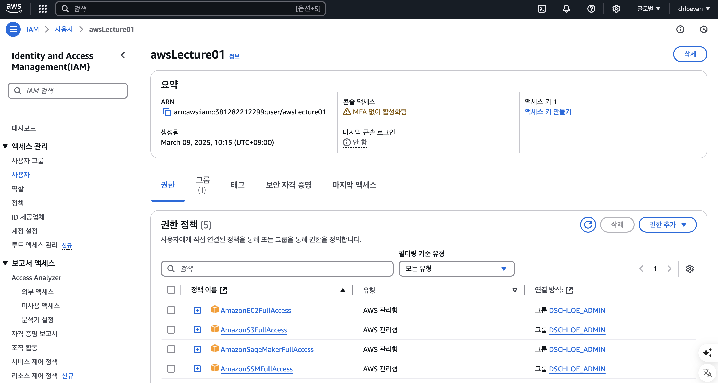
Task: Open 정책 in the sidebar
Action: tap(18, 203)
